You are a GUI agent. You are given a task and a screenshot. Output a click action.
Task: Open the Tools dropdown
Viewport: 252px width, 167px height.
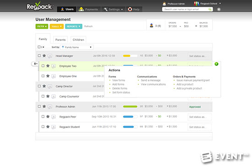click(x=56, y=27)
